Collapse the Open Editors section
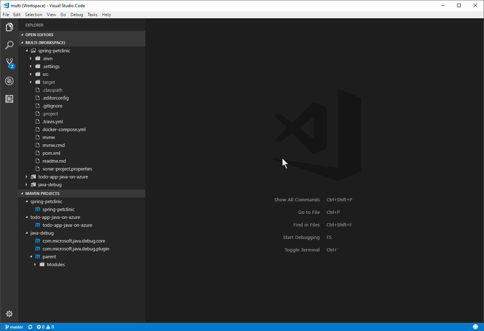Screen dimensions: 484x331 [x=22, y=35]
